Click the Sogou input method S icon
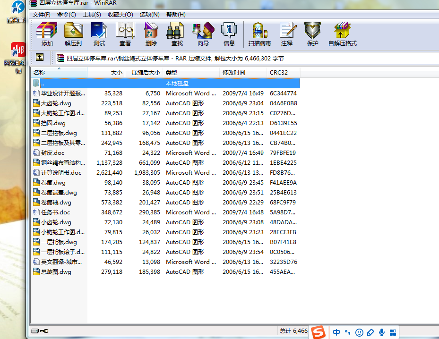 (x=318, y=332)
